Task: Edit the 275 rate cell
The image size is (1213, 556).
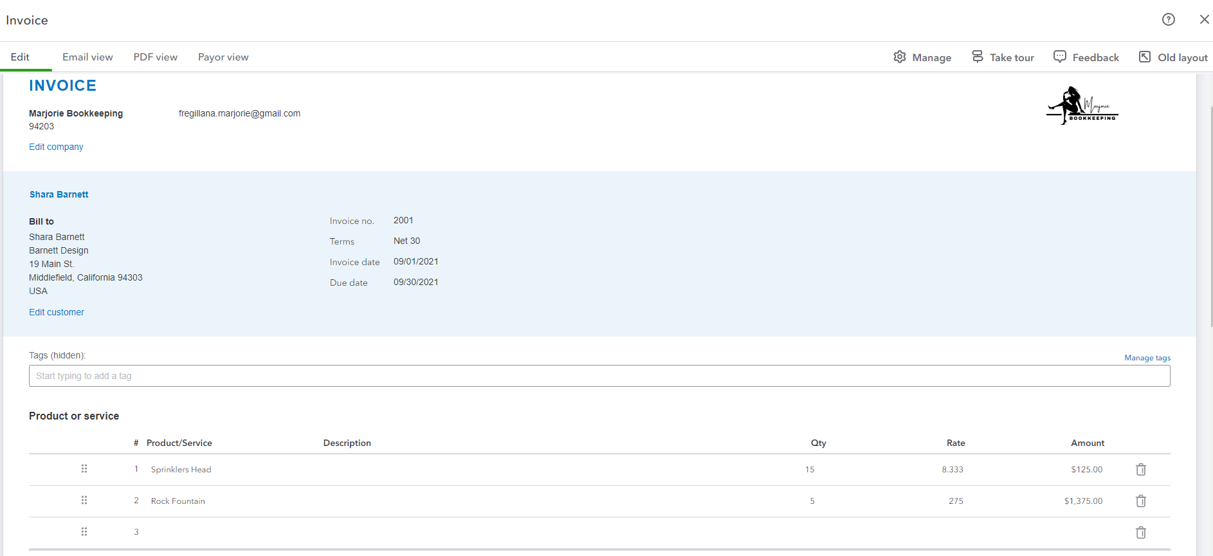Action: pyautogui.click(x=956, y=501)
